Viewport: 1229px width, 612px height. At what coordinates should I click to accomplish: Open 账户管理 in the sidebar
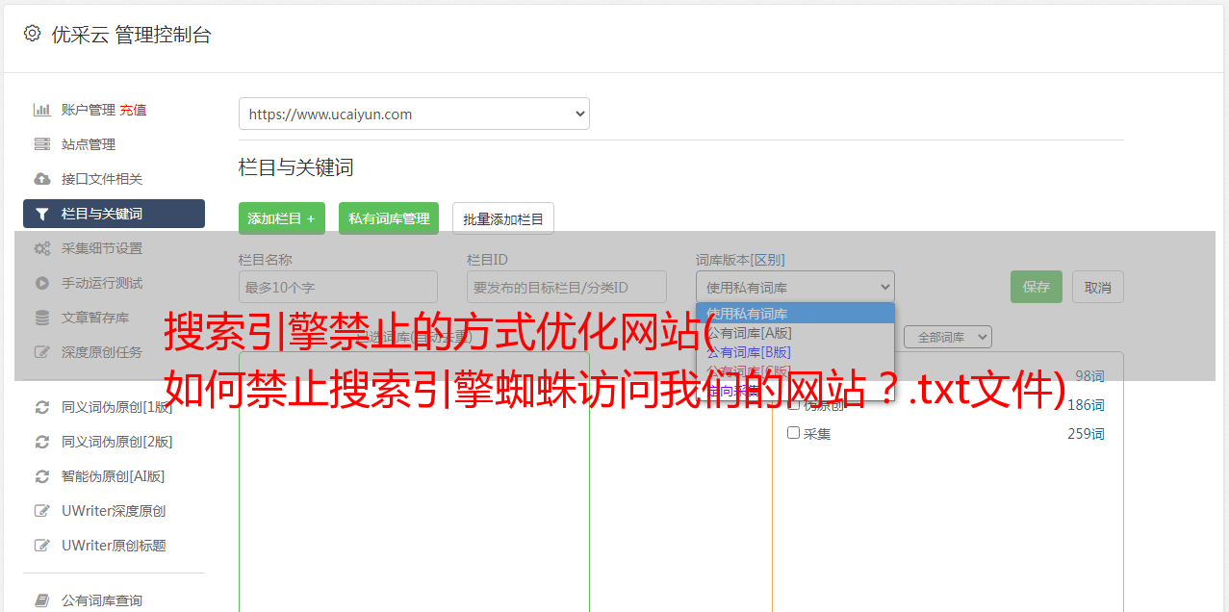[x=88, y=110]
